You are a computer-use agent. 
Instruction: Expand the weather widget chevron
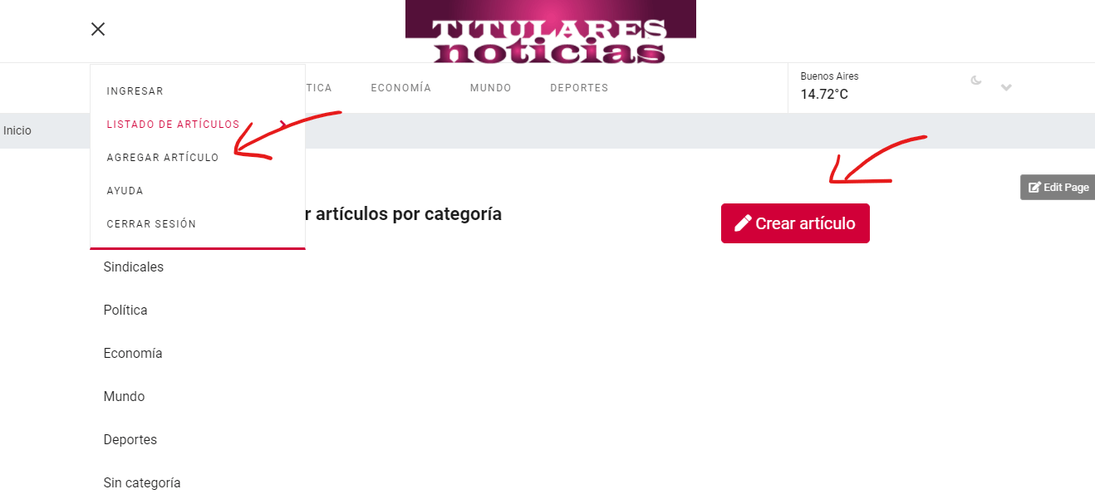[1006, 87]
